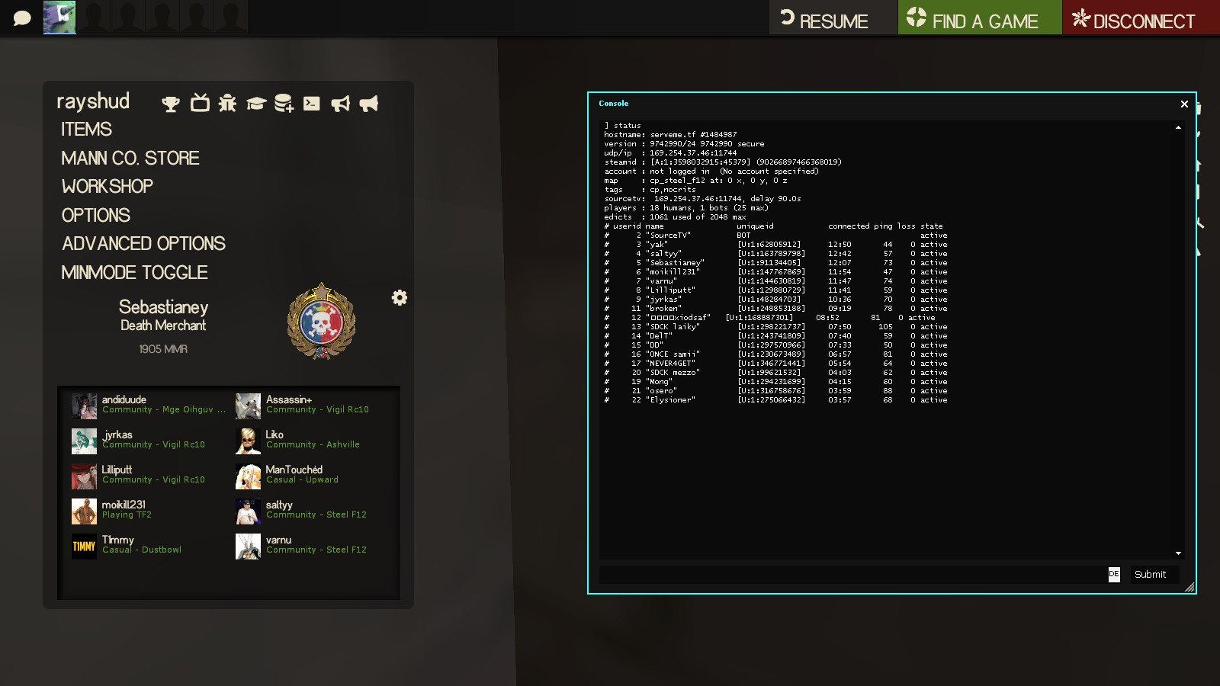Click the solid megaphone icon

tap(368, 104)
